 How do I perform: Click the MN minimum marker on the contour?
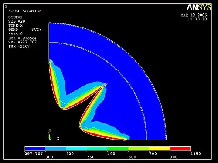pyautogui.click(x=106, y=85)
